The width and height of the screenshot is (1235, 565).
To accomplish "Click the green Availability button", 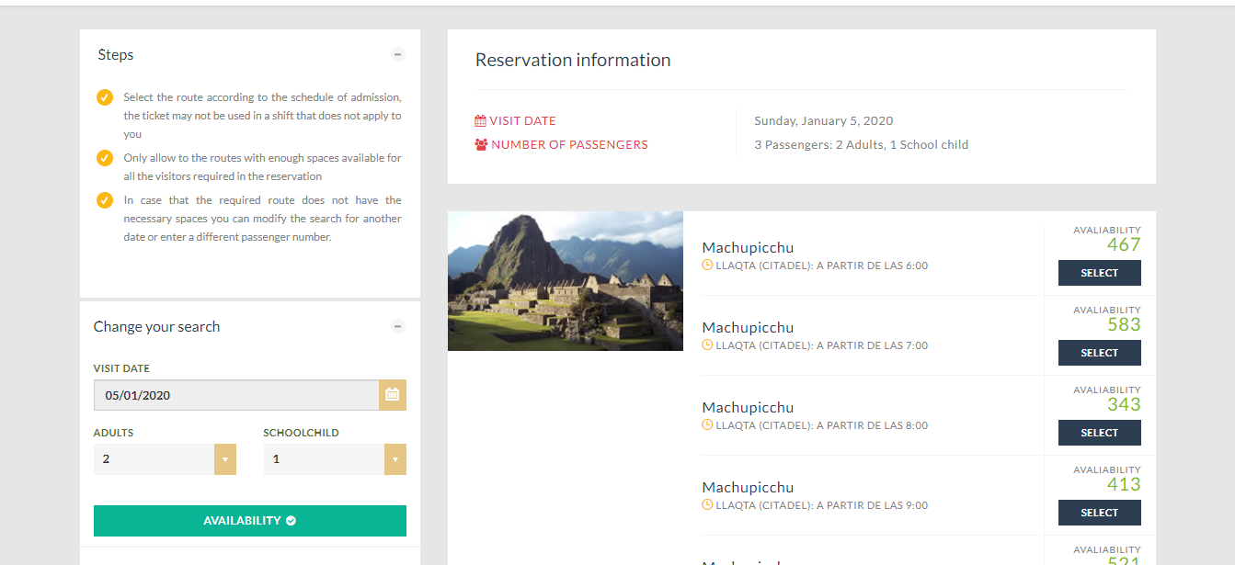I will pyautogui.click(x=250, y=521).
